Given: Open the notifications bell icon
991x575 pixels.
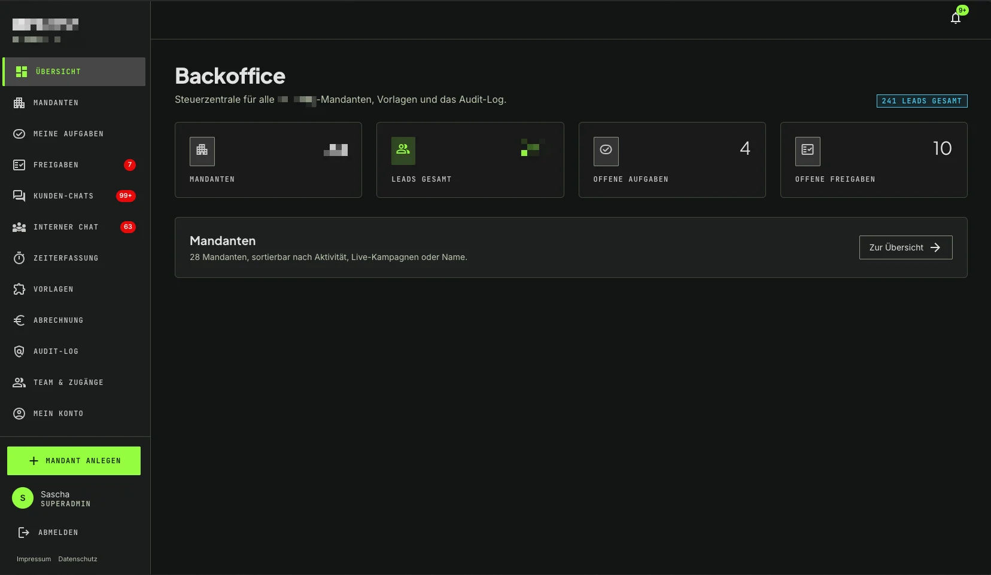Looking at the screenshot, I should tap(956, 18).
